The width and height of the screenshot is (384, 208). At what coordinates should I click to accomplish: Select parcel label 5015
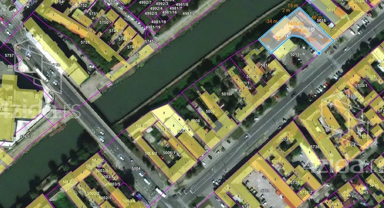[310, 29]
